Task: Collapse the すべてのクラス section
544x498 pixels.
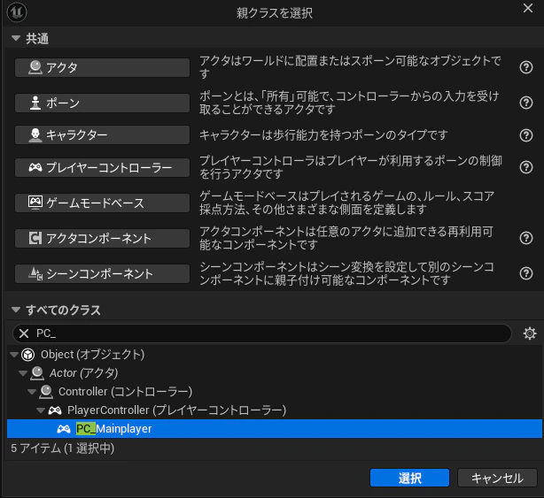Action: [16, 310]
